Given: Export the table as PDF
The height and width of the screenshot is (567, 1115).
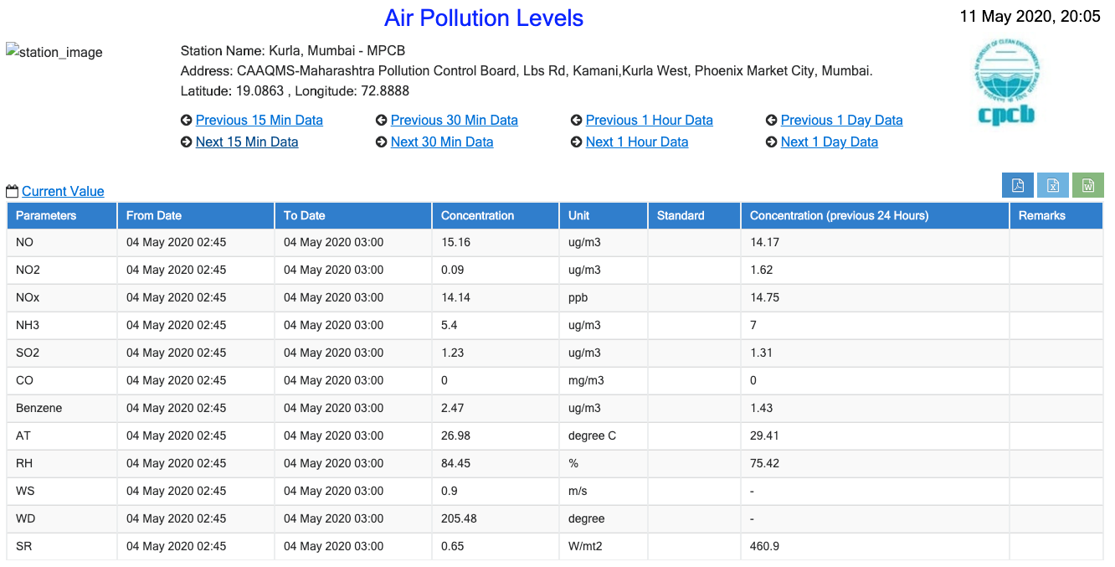Looking at the screenshot, I should point(1018,186).
